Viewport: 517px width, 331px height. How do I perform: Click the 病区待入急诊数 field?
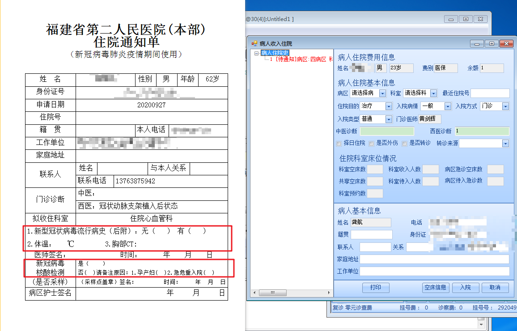[496, 181]
